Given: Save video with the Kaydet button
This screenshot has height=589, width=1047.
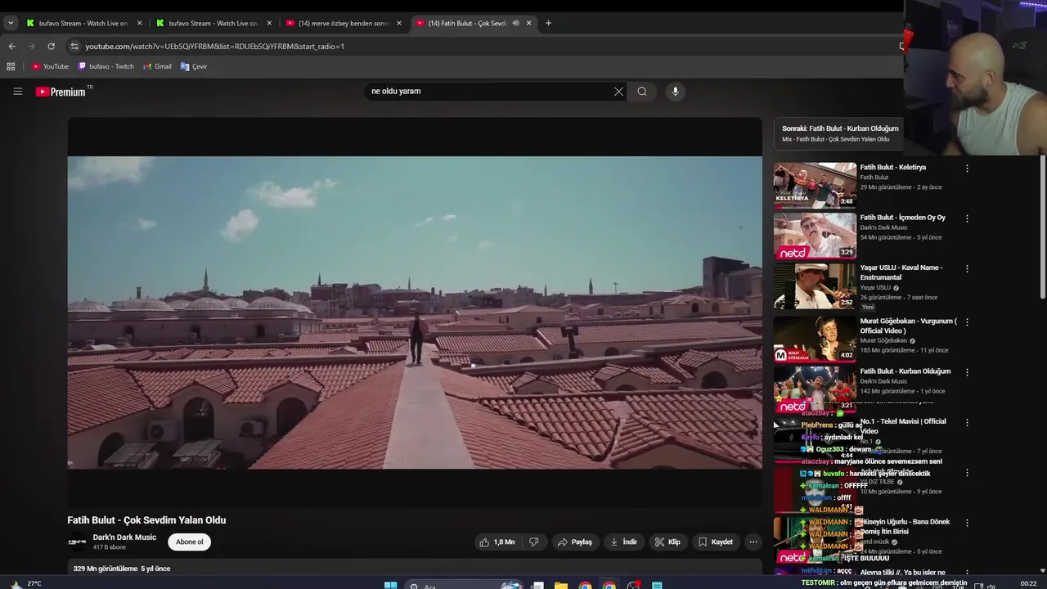Looking at the screenshot, I should [x=715, y=542].
